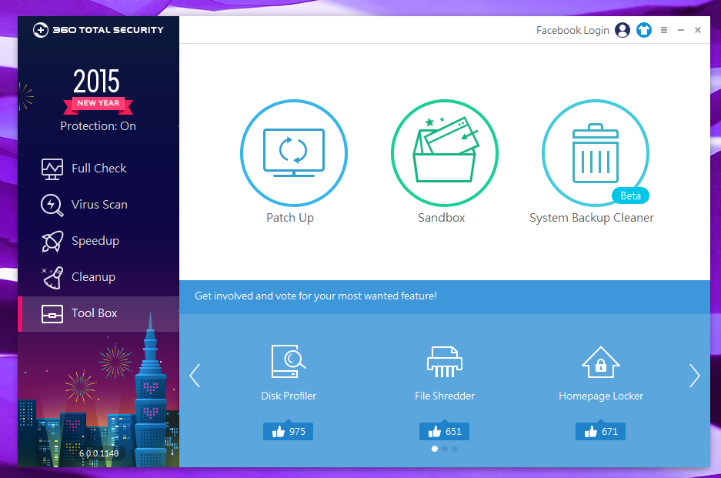Click the Homepage Locker label
Viewport: 721px width, 478px height.
coord(600,396)
